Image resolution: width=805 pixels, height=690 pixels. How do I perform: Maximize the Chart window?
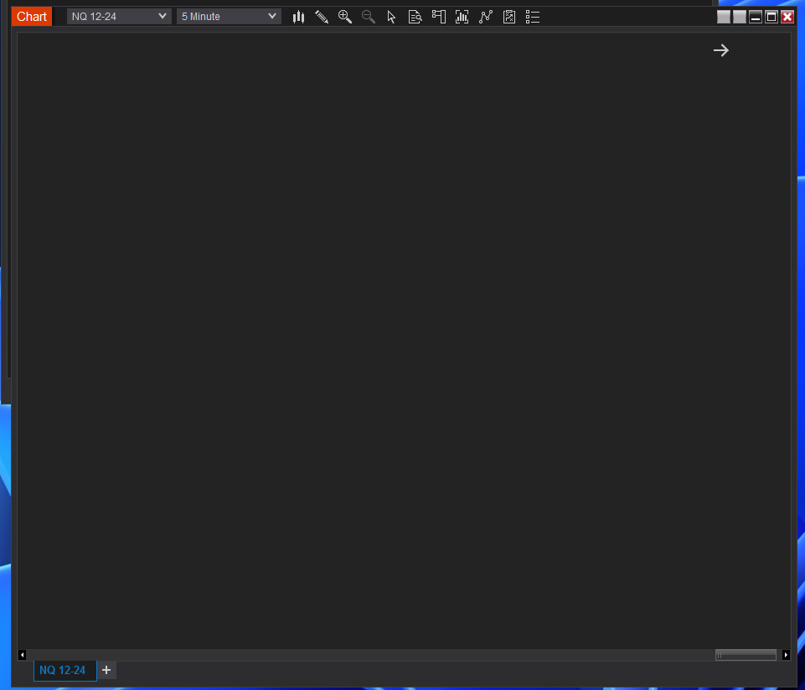pyautogui.click(x=771, y=17)
